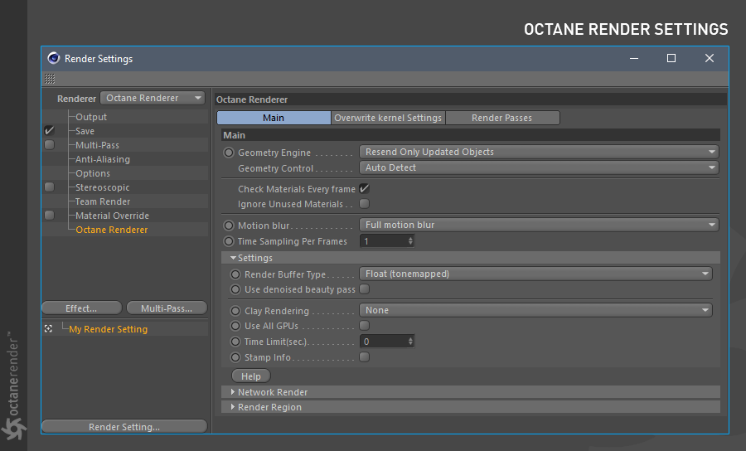Click the Stamp Info animation dot

pyautogui.click(x=235, y=357)
